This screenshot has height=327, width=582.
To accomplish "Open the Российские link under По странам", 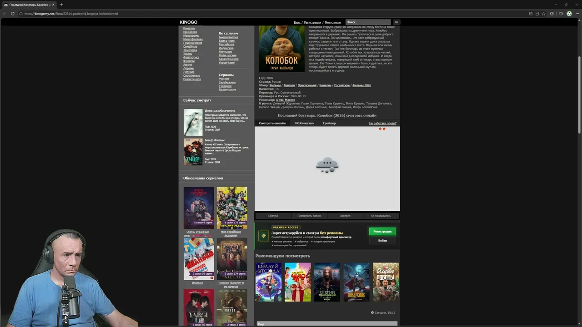I will [x=226, y=45].
